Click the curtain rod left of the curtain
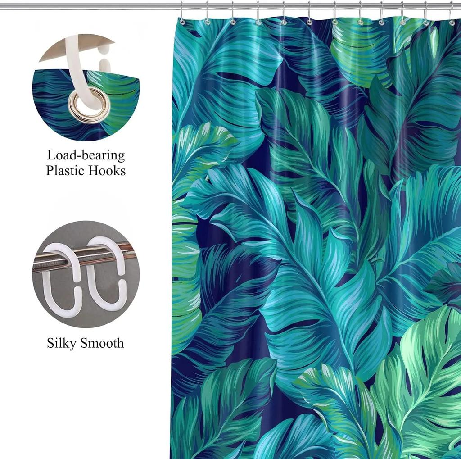Image resolution: width=461 pixels, height=459 pixels. click(x=90, y=5)
